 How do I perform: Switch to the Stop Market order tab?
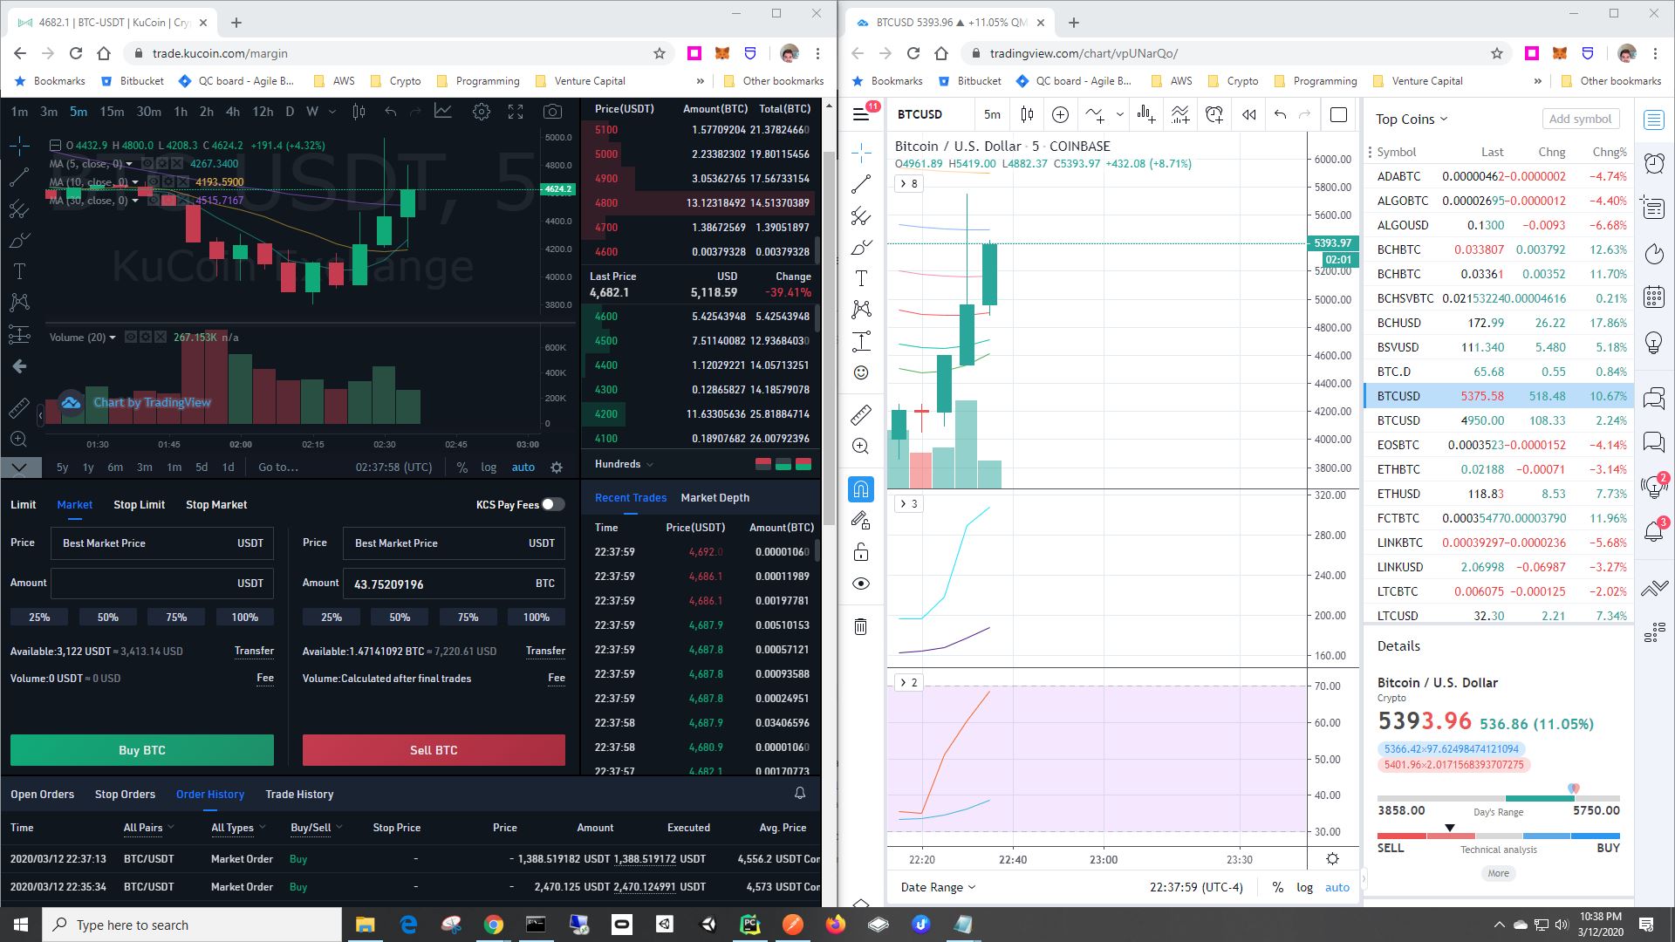(216, 504)
